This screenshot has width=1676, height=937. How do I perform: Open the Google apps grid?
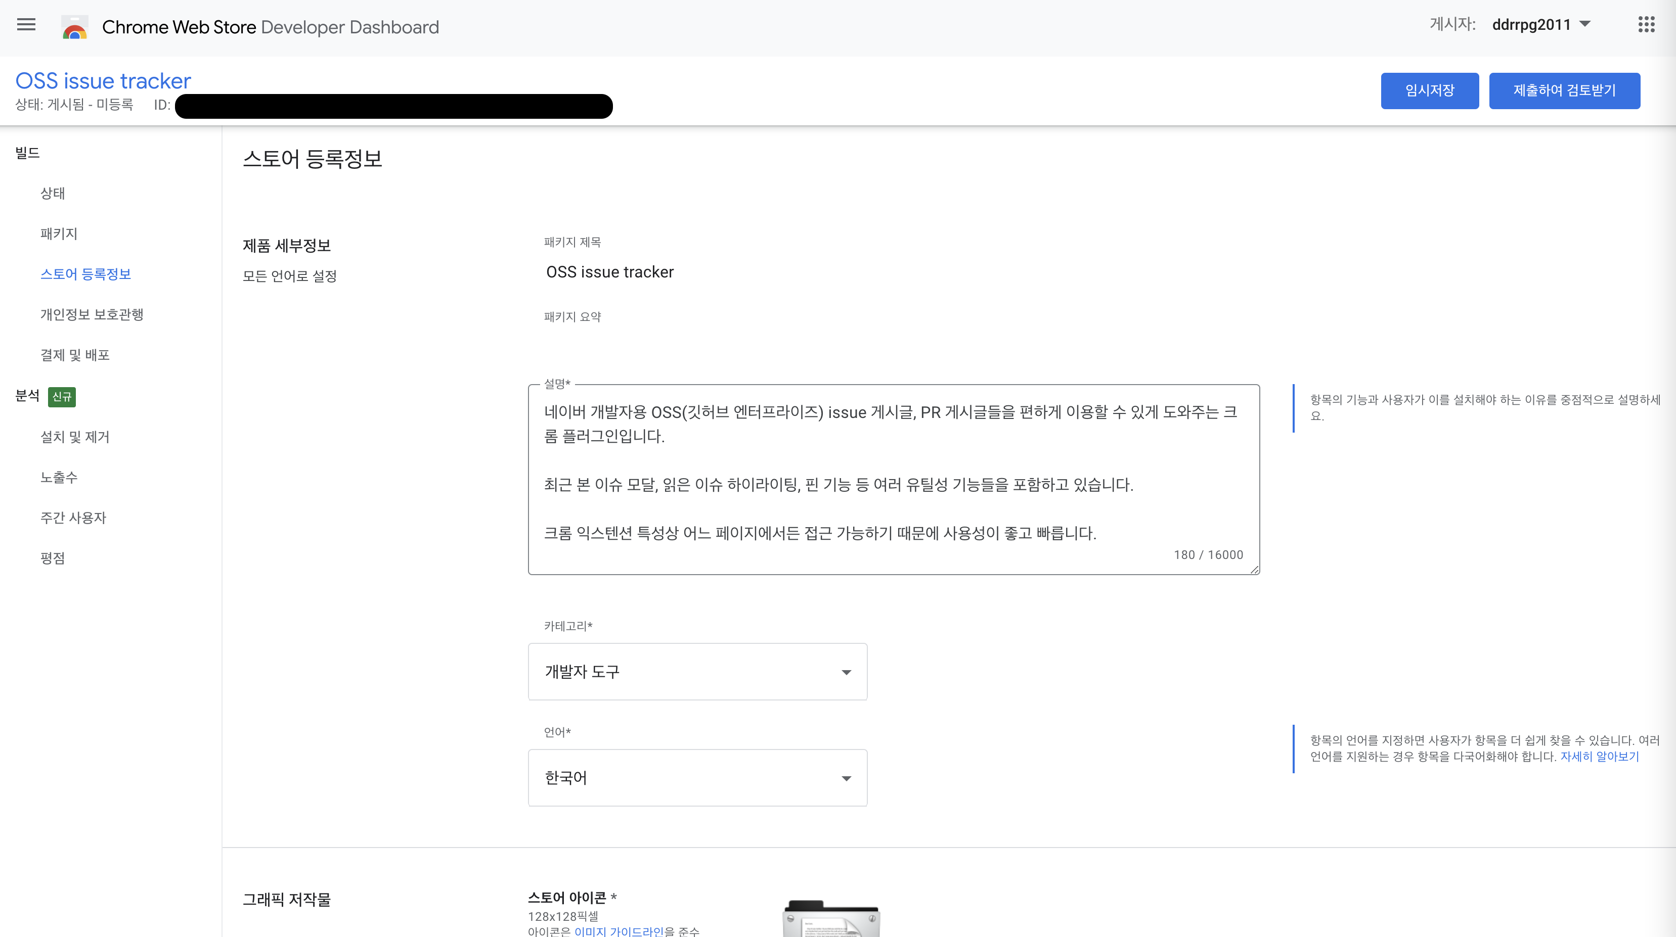pyautogui.click(x=1646, y=25)
